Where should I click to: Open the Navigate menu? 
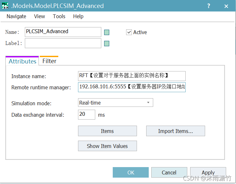tap(17, 17)
